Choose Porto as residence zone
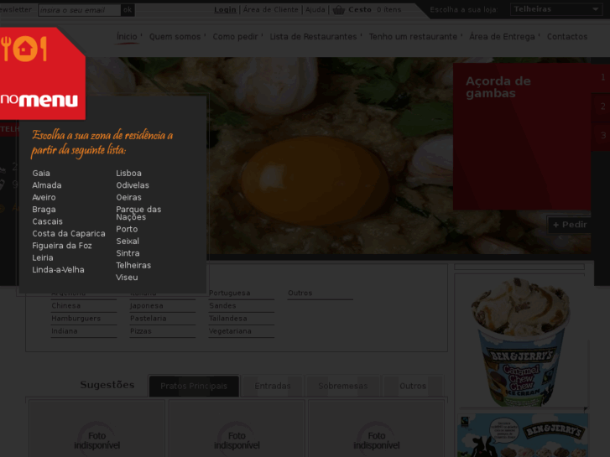This screenshot has height=457, width=610. pyautogui.click(x=127, y=229)
